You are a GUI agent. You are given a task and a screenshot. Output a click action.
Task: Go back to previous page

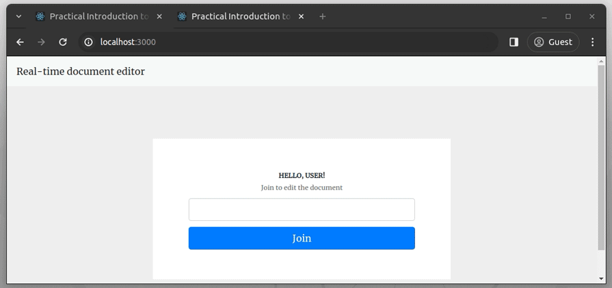tap(20, 42)
